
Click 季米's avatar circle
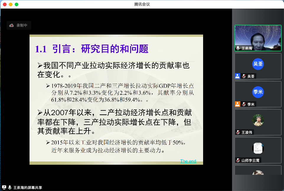pyautogui.click(x=258, y=92)
